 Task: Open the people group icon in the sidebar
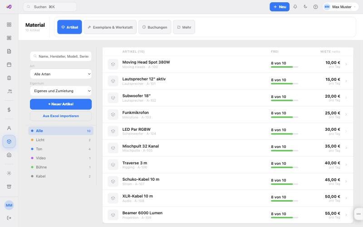pos(10,91)
